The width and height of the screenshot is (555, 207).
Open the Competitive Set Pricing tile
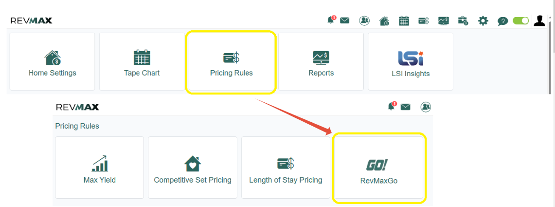tap(193, 167)
